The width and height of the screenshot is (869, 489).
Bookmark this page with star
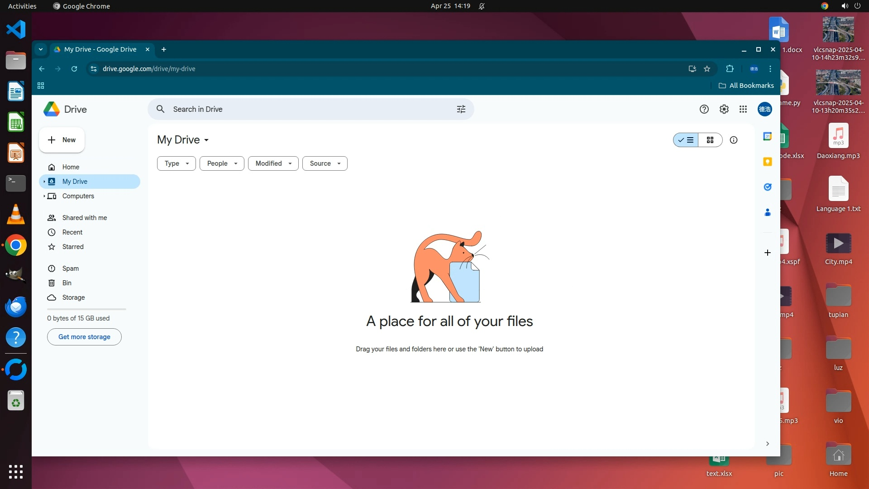coord(707,69)
